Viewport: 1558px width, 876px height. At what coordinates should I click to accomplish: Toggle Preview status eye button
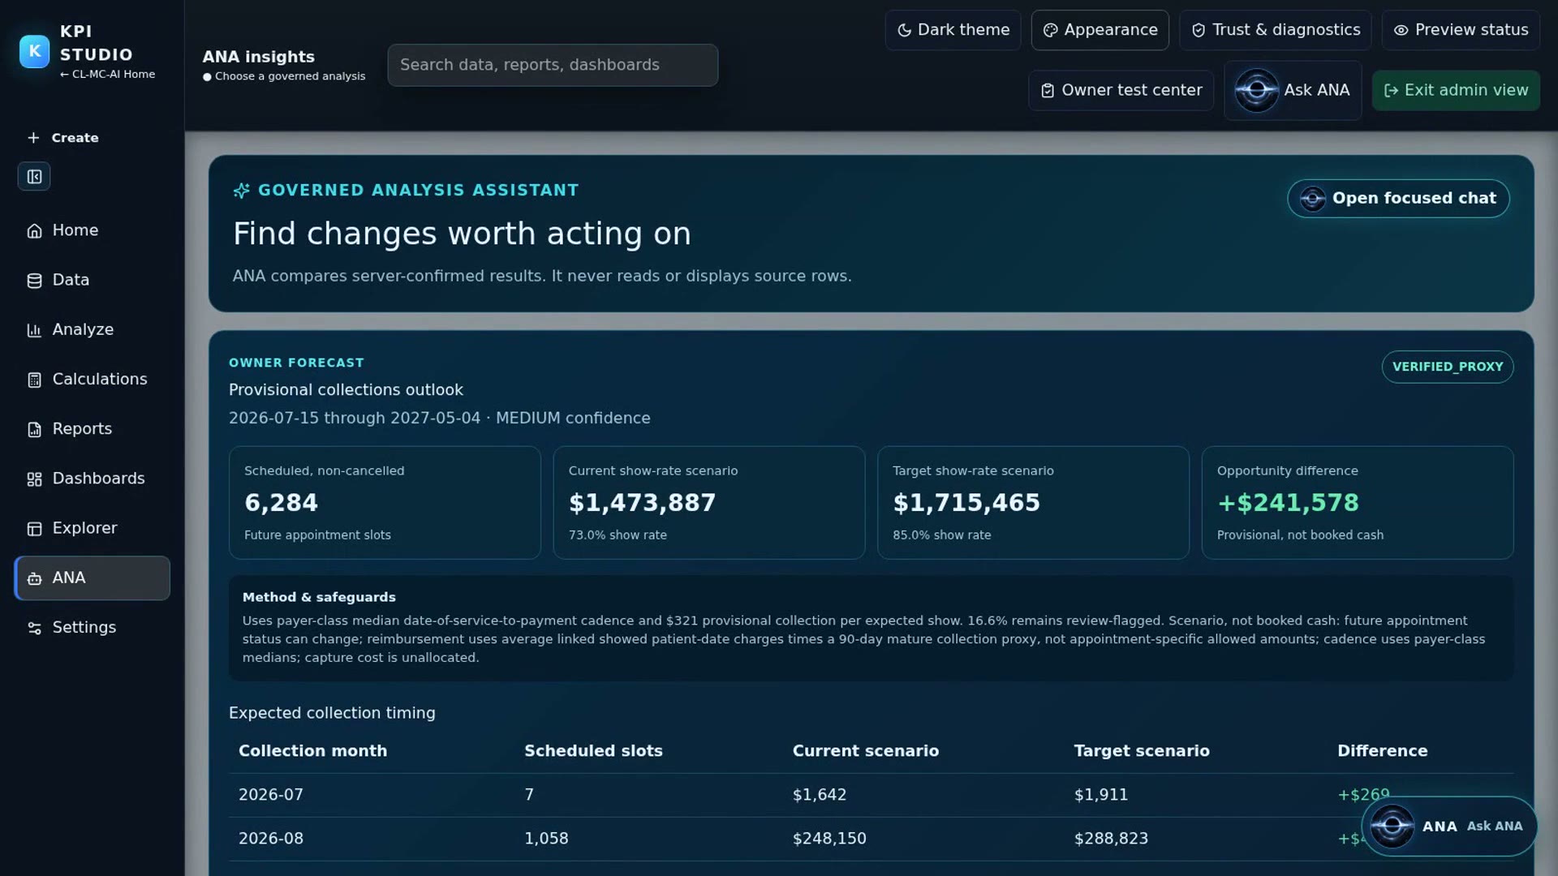(1461, 30)
